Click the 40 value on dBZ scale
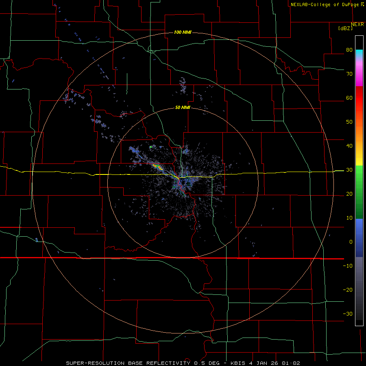 tap(349, 146)
